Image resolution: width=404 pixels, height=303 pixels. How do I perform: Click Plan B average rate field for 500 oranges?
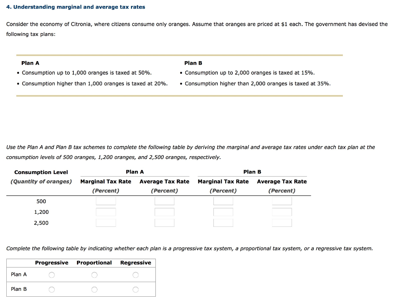282,201
